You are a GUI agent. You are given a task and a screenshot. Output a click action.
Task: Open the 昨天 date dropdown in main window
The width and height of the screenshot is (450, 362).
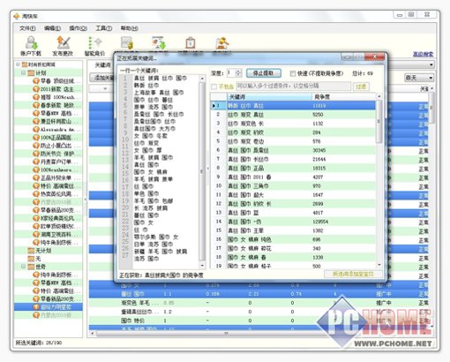pos(418,78)
